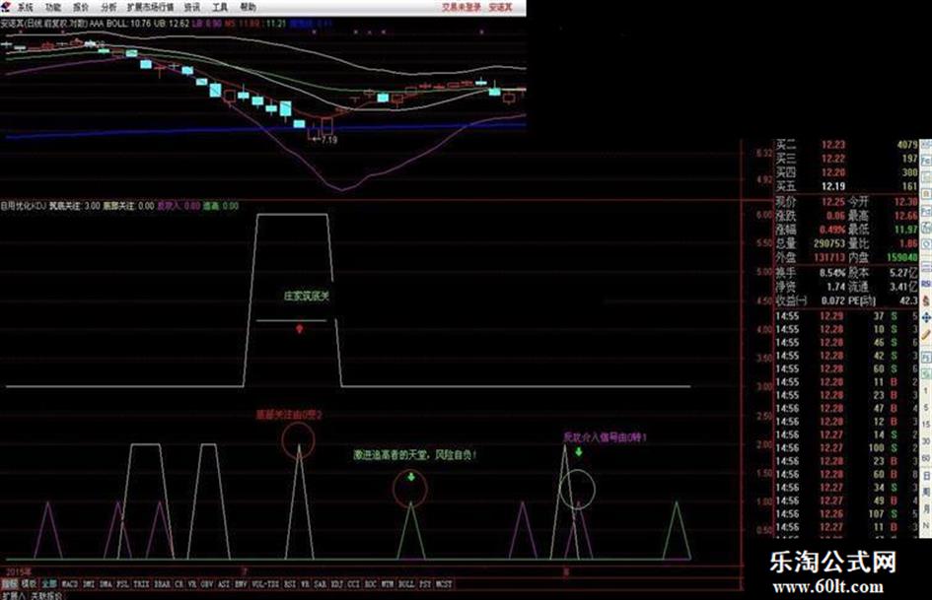
Task: Select the EMV indicator tab
Action: 241,584
